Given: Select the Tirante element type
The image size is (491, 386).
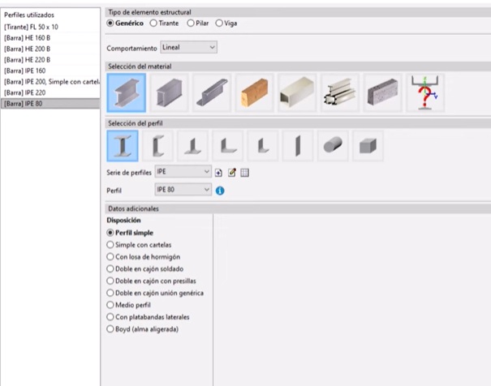Looking at the screenshot, I should tap(153, 23).
